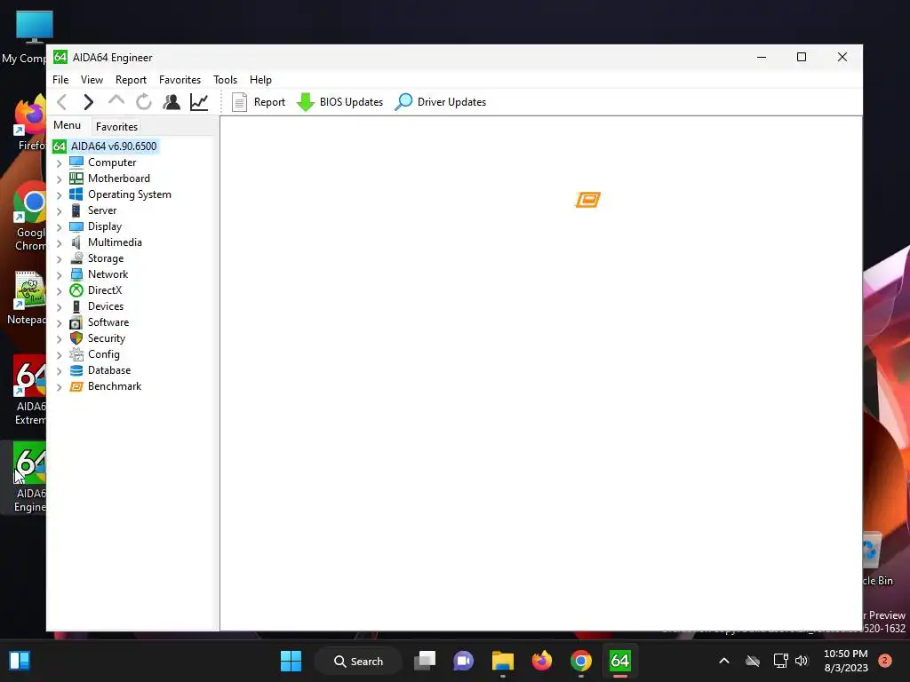Click the Refresh toolbar icon

[143, 102]
